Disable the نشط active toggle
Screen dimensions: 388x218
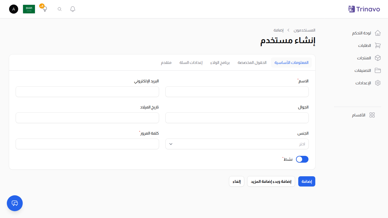pos(302,159)
